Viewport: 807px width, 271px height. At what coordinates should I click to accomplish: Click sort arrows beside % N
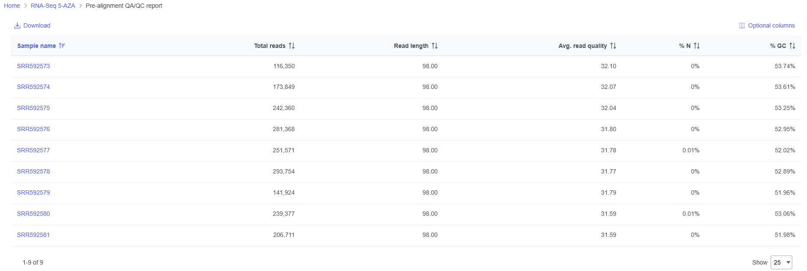(x=697, y=46)
